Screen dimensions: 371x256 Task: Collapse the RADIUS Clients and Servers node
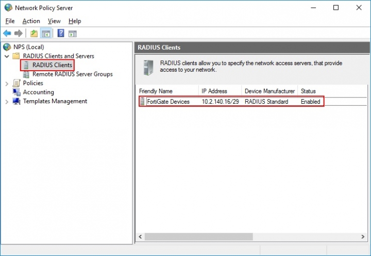[x=7, y=56]
